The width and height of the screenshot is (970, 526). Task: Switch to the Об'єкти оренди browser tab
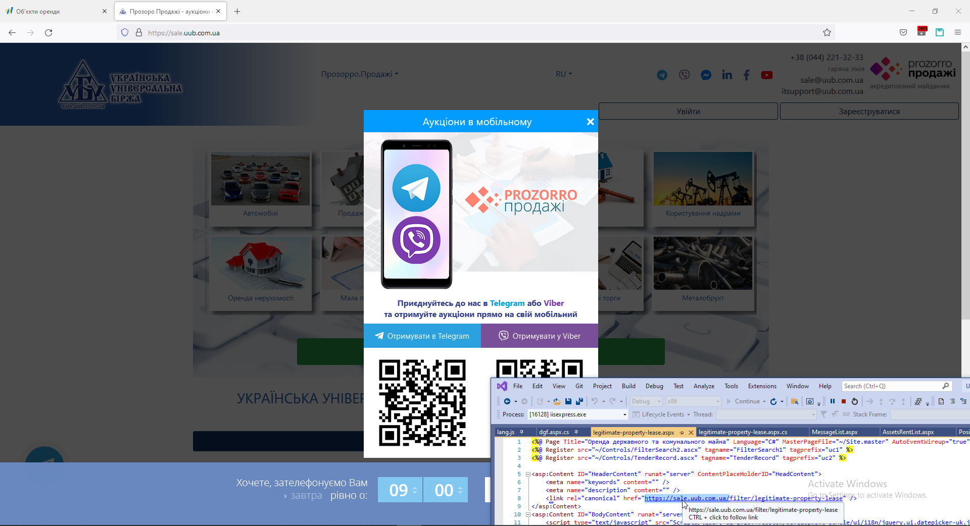[x=55, y=11]
